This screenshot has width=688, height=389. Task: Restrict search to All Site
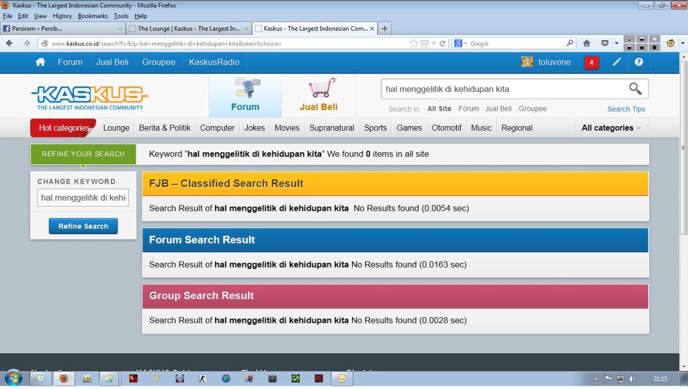pos(439,109)
